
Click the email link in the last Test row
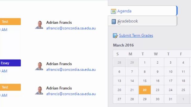click(x=71, y=94)
